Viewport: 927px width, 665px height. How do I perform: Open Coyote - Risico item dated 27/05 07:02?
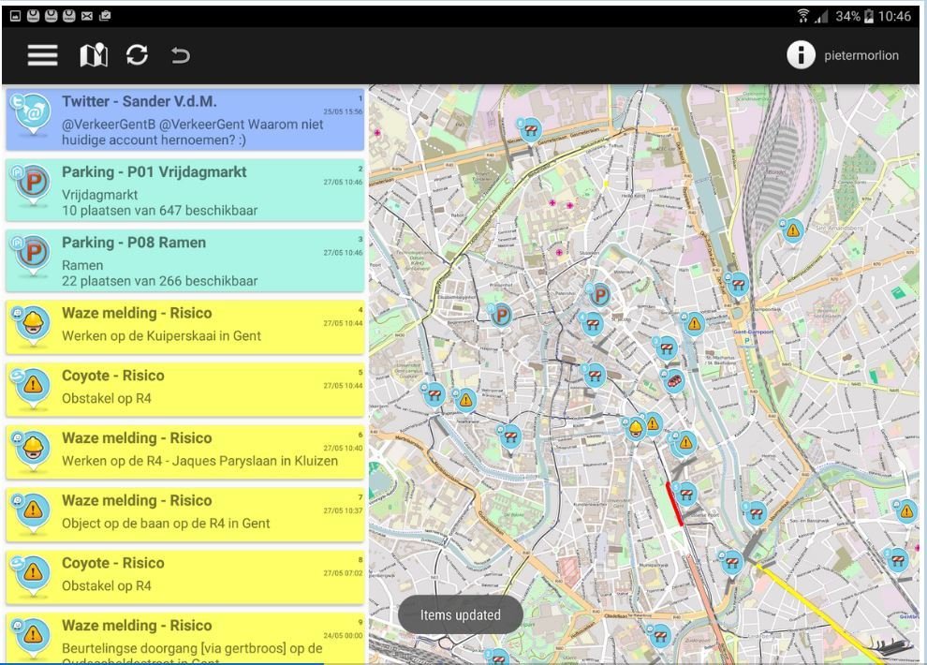(184, 578)
